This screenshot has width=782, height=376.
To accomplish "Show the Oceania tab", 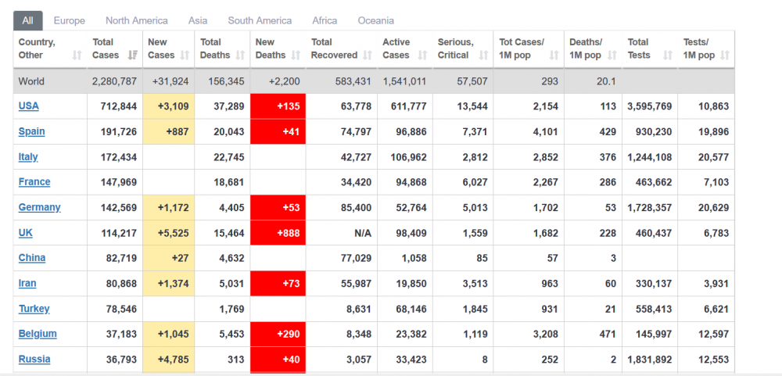I will pos(375,21).
